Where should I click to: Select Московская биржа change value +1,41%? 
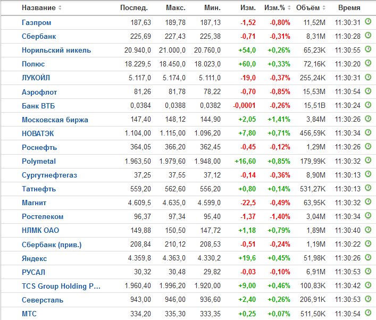point(279,120)
